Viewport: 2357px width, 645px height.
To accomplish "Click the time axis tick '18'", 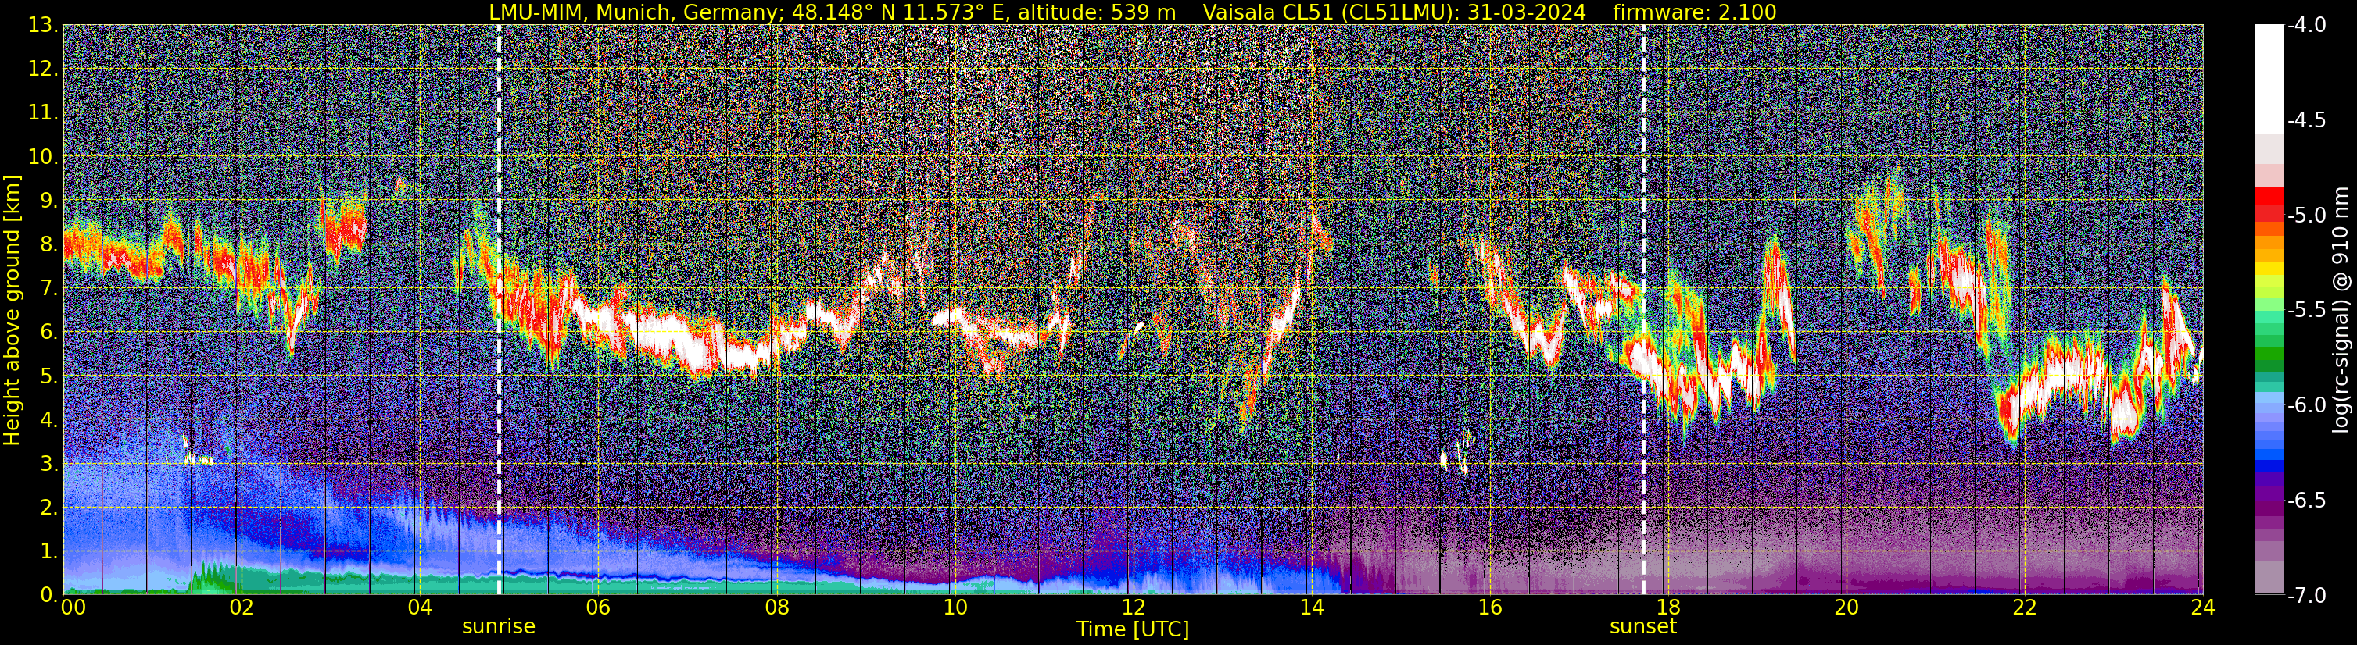I will (x=1668, y=608).
